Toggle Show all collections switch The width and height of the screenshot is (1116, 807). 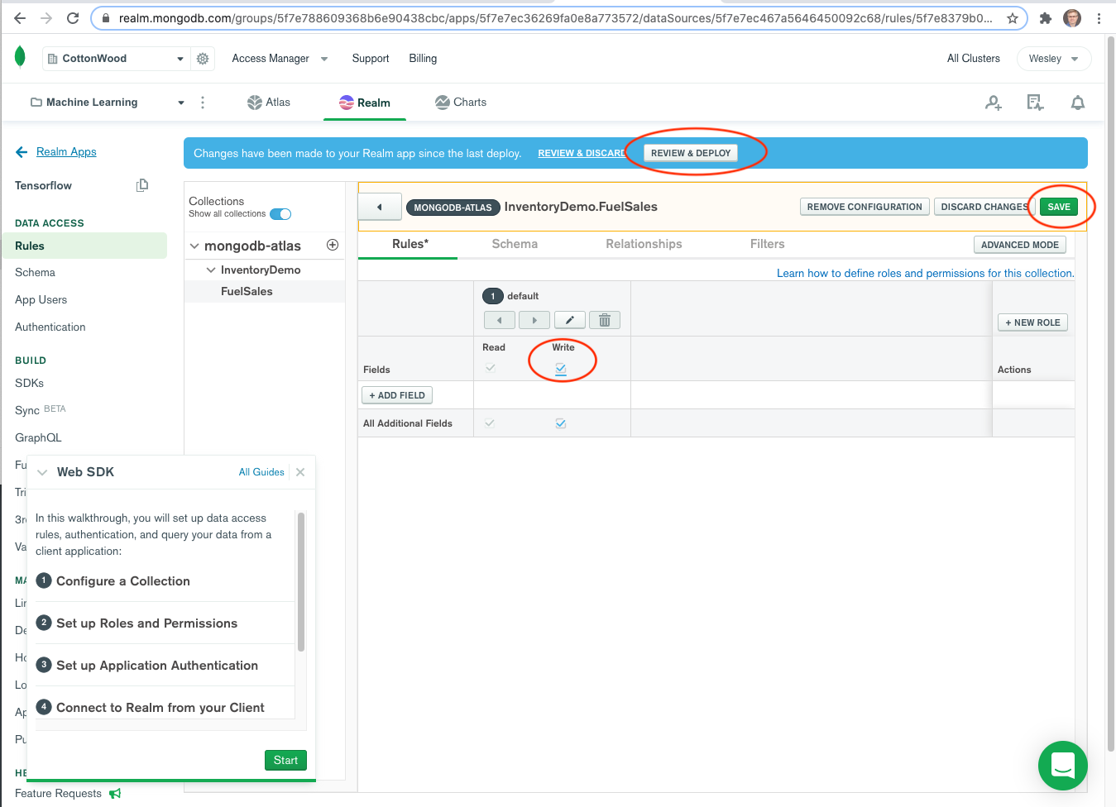pyautogui.click(x=280, y=214)
